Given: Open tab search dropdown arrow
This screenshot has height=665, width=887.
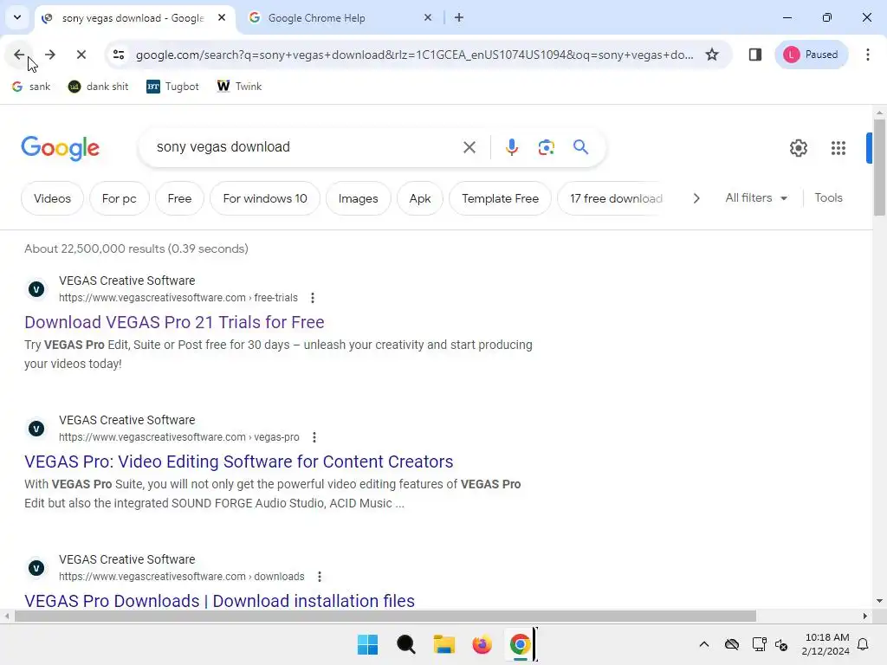Looking at the screenshot, I should click(x=17, y=17).
